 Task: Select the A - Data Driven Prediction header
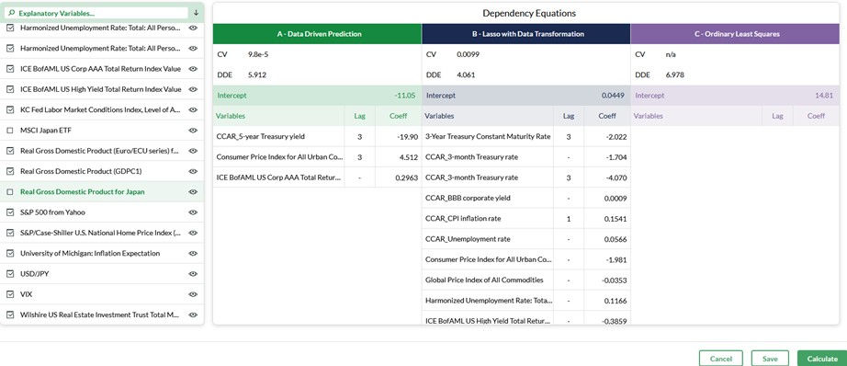pos(317,33)
